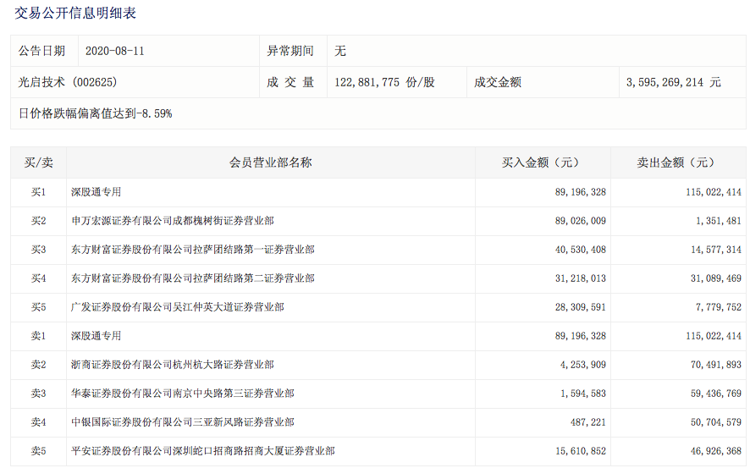Viewport: 750px width, 468px height.
Task: Click buy amount 1,594,583
Action: 583,394
